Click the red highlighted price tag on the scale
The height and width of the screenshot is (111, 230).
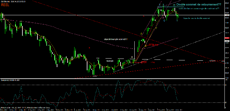227,38
